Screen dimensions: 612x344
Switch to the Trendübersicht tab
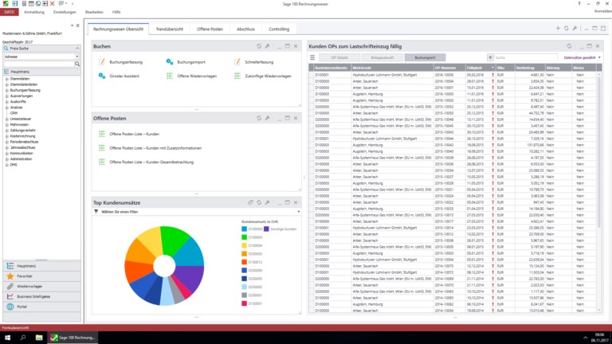169,29
